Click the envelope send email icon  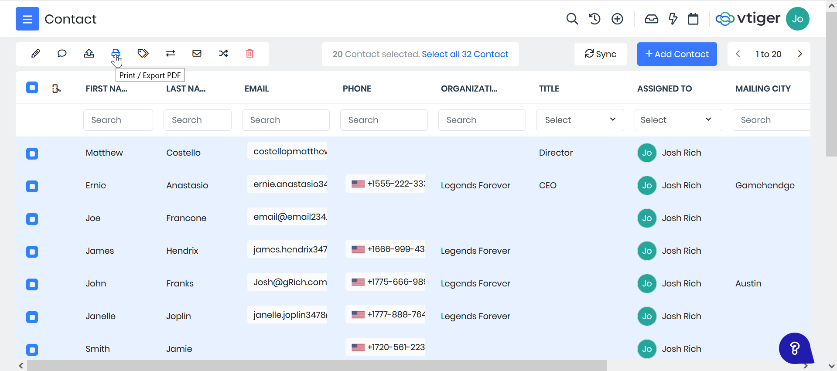pos(197,54)
